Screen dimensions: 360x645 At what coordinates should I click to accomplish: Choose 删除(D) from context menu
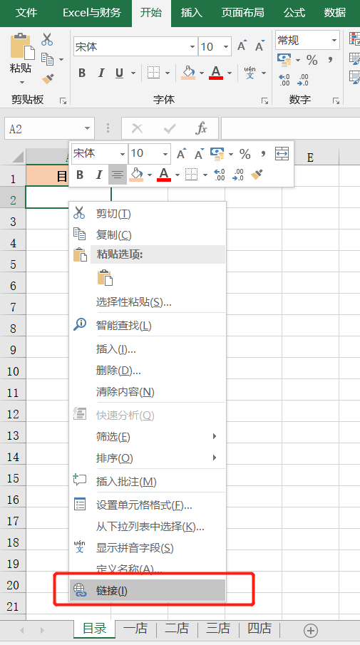click(x=148, y=370)
